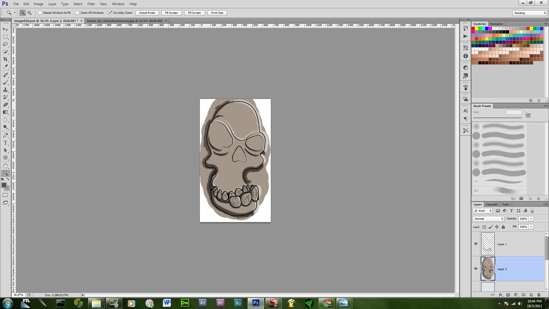Toggle lock position

pyautogui.click(x=497, y=227)
